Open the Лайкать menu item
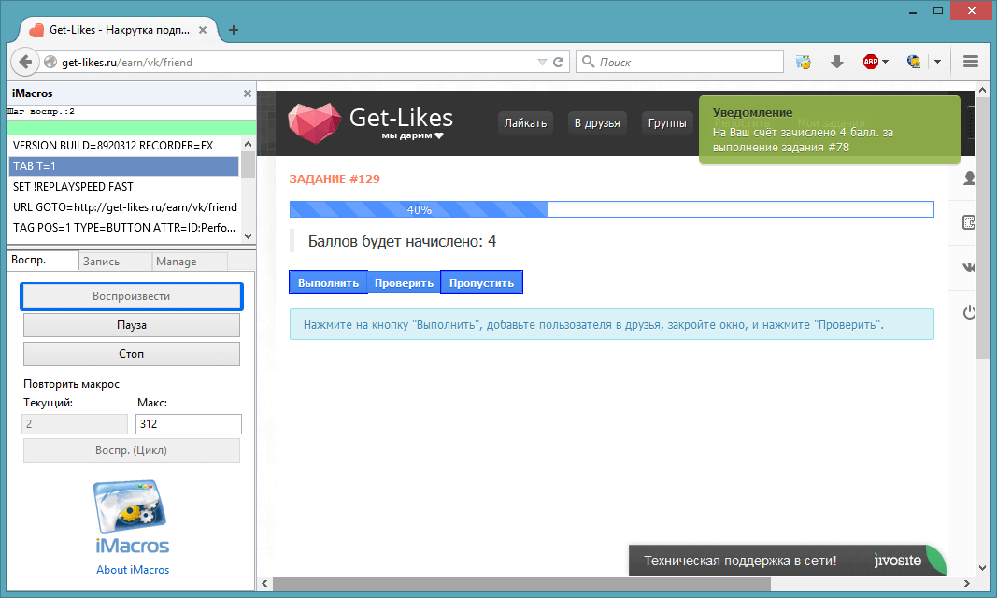This screenshot has height=598, width=997. [525, 122]
